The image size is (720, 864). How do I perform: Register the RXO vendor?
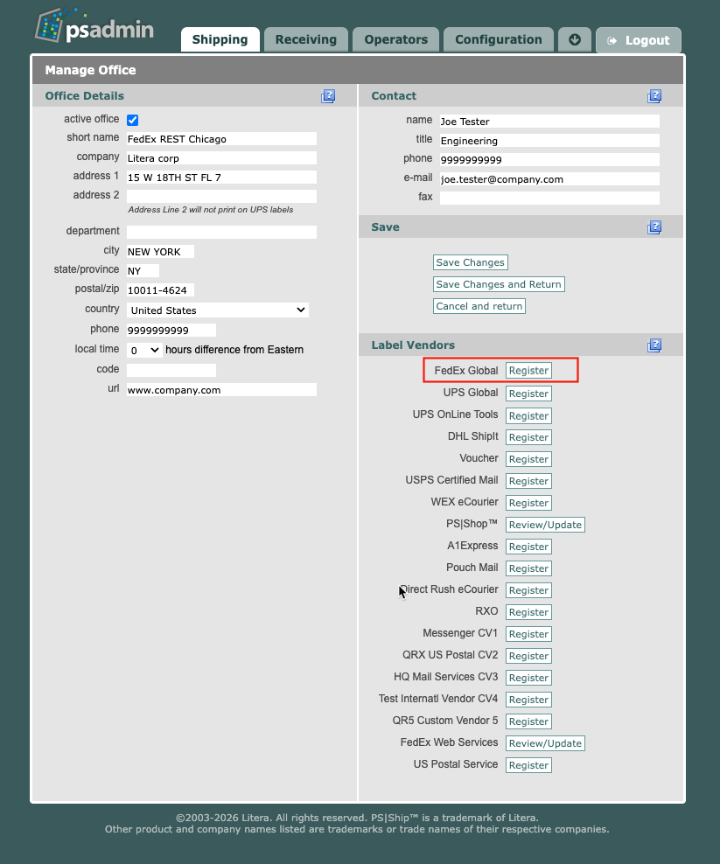(x=528, y=612)
